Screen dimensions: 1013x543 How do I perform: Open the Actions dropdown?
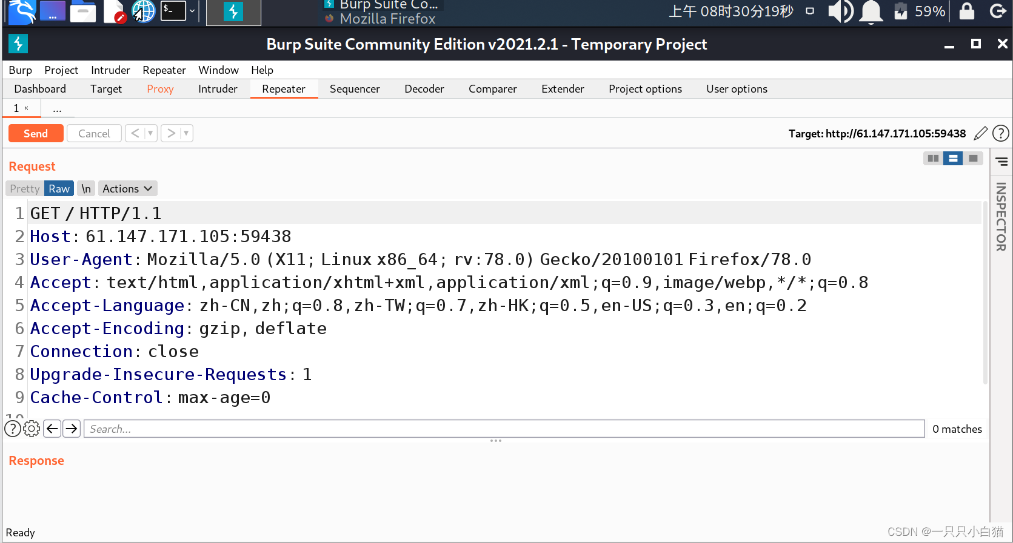click(x=127, y=189)
